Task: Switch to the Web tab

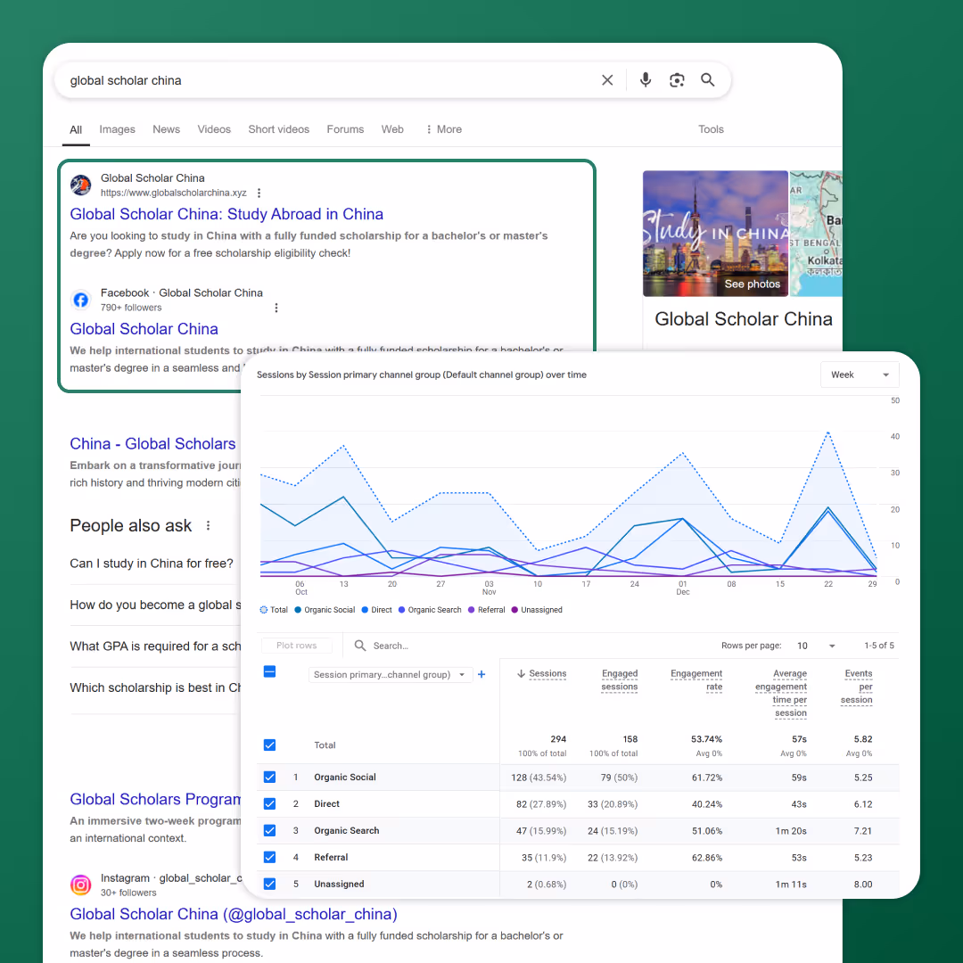Action: [392, 129]
